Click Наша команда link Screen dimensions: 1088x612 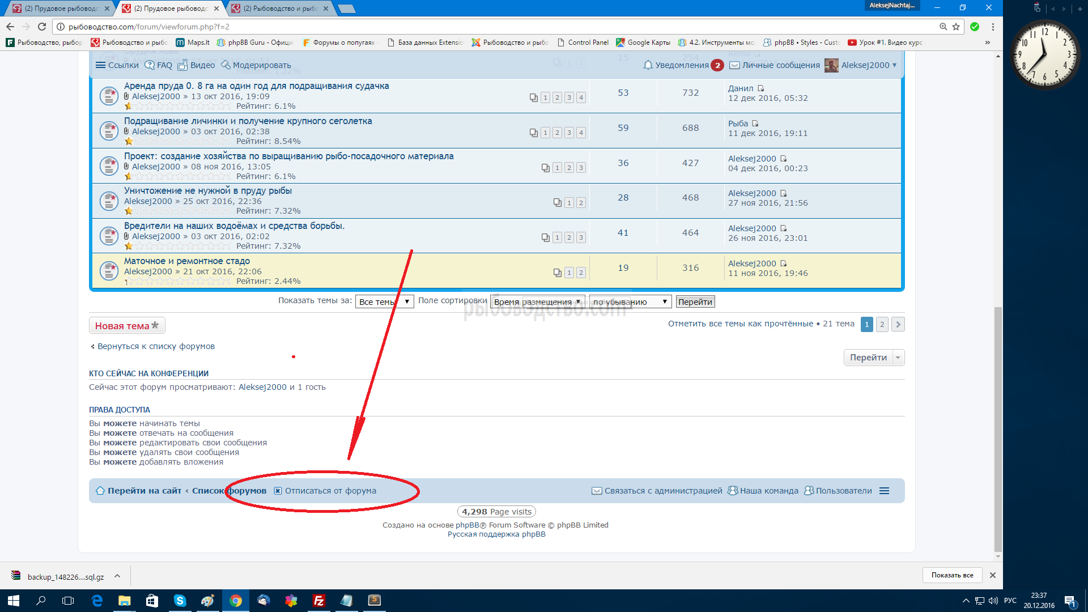pos(763,491)
